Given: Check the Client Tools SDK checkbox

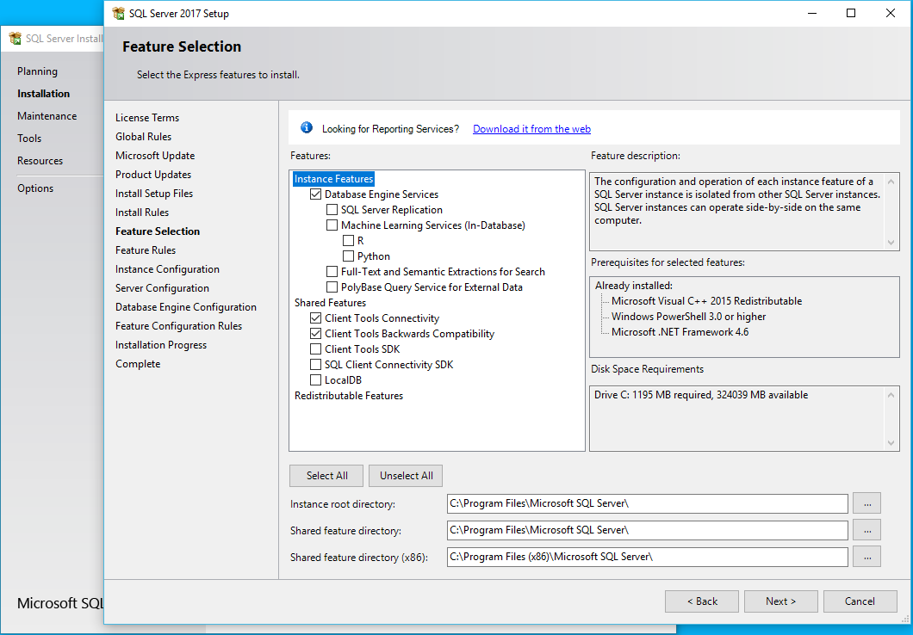Looking at the screenshot, I should [x=315, y=348].
